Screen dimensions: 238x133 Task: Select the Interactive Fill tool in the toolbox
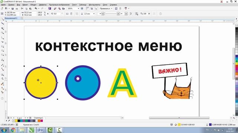click(2, 88)
